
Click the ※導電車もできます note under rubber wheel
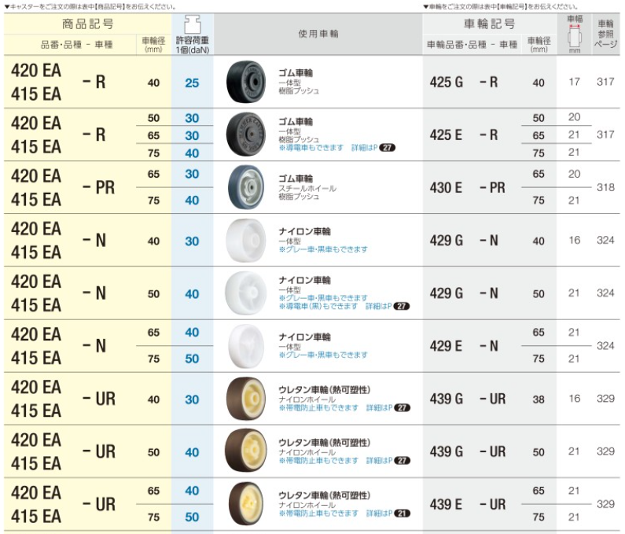(x=310, y=147)
